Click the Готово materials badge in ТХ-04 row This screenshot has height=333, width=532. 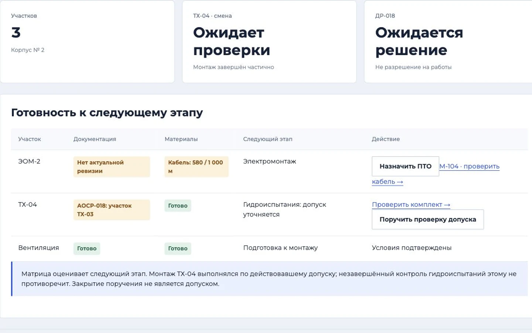[x=178, y=206]
